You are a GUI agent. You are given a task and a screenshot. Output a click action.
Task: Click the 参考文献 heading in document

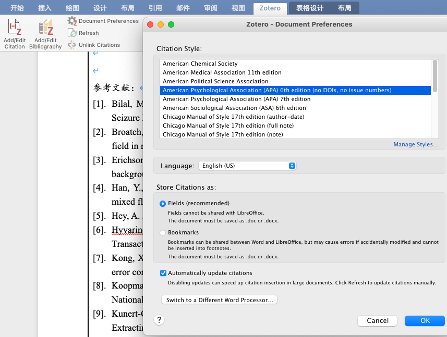(x=114, y=88)
